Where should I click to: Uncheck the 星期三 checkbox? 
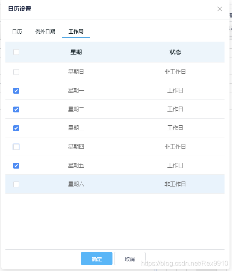tap(16, 128)
